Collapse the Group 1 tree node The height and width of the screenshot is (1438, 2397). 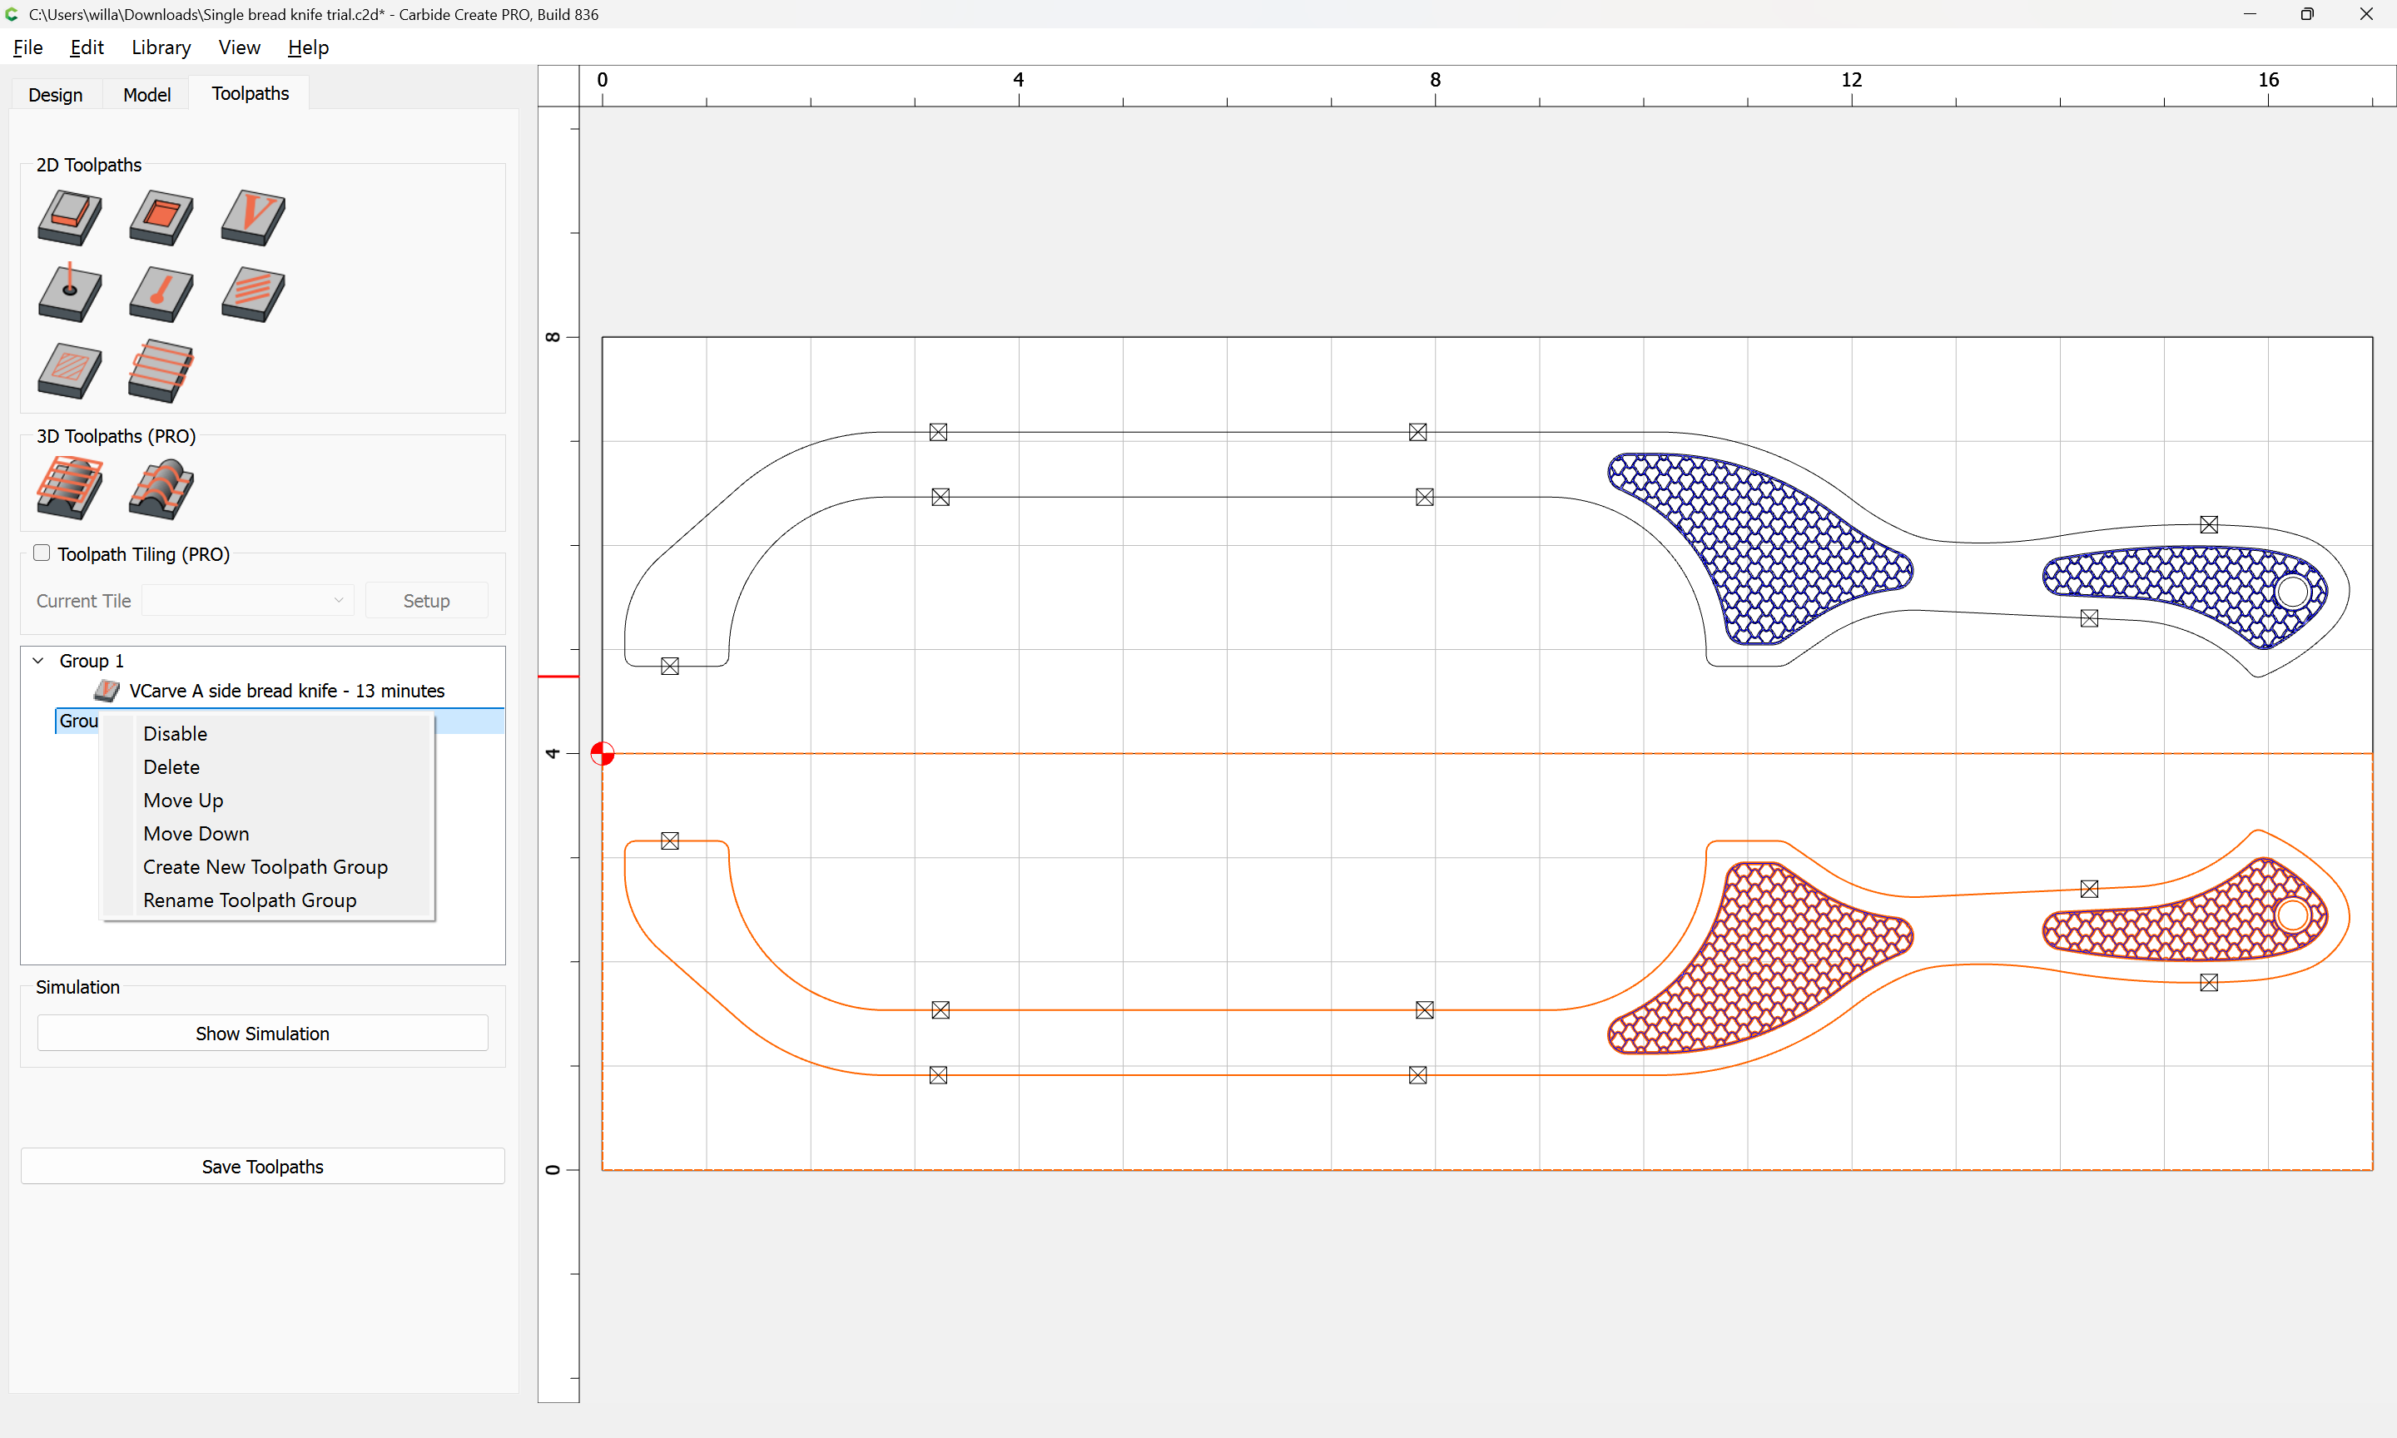[x=39, y=661]
